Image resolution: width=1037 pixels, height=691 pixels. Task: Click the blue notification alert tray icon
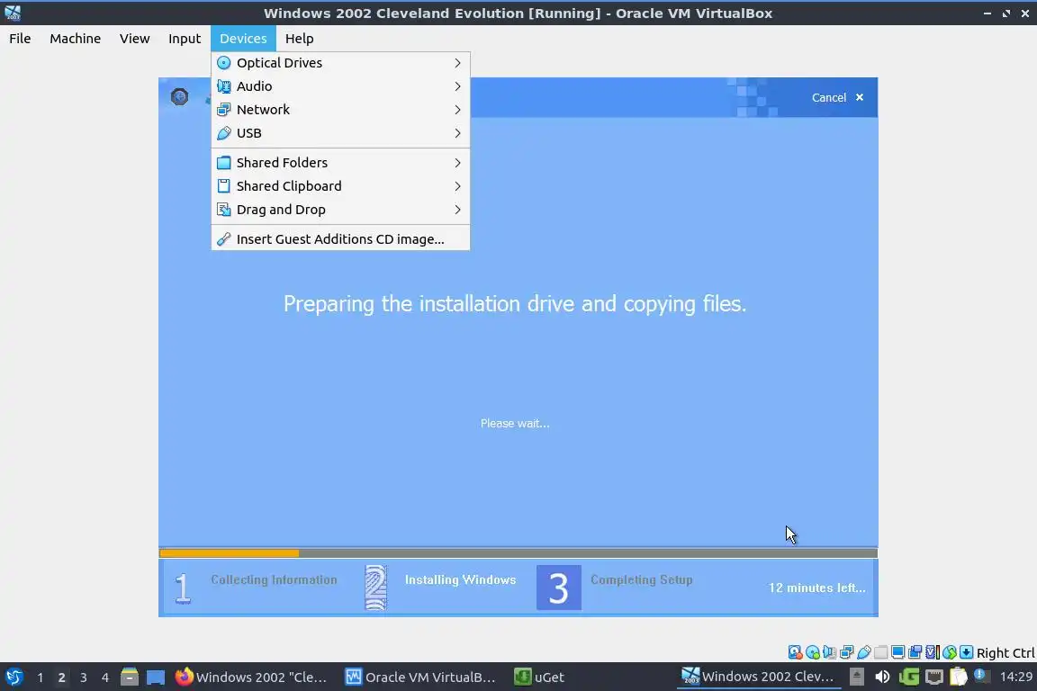982,675
